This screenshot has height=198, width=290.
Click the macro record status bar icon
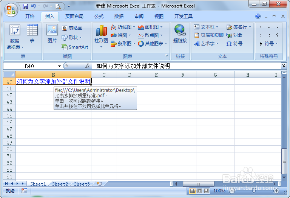pyautogui.click(x=24, y=191)
